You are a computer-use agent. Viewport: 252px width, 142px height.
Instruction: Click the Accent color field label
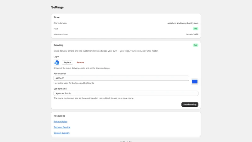(x=60, y=74)
